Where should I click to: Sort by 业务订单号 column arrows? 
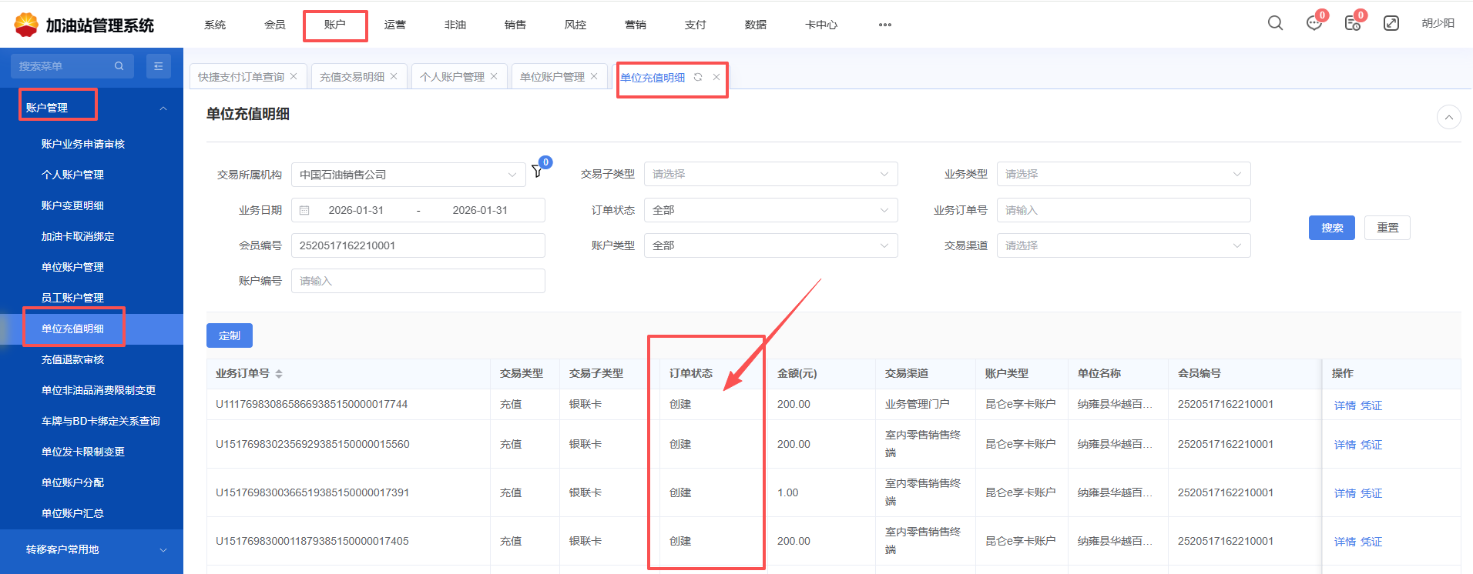pos(279,373)
